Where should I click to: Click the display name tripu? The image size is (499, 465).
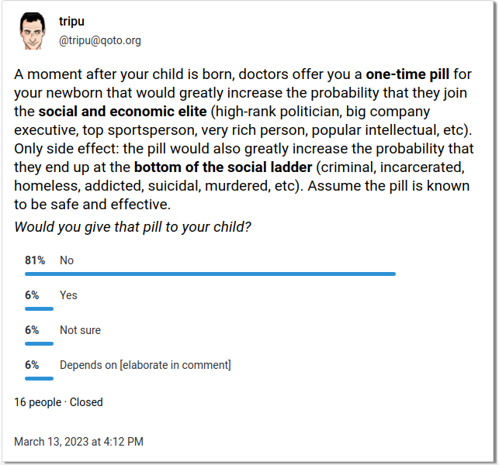click(71, 21)
